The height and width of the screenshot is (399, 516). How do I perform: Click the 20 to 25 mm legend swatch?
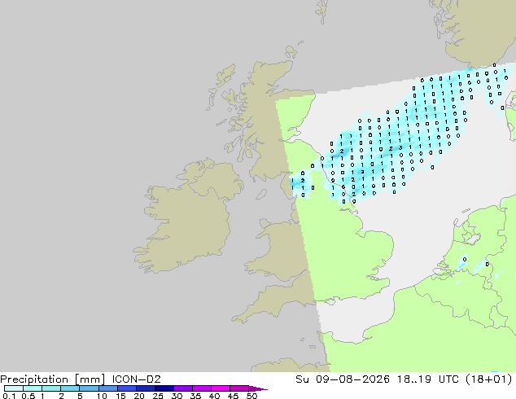coord(145,388)
